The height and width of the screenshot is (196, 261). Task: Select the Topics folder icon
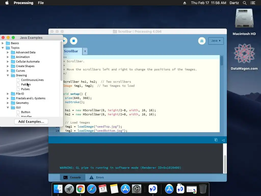(x=8, y=48)
